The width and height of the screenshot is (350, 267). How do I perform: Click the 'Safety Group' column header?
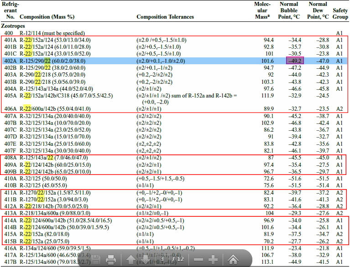coord(340,14)
